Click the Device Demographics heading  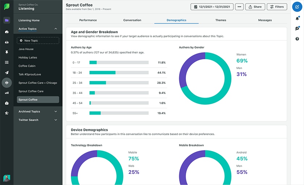(x=89, y=130)
